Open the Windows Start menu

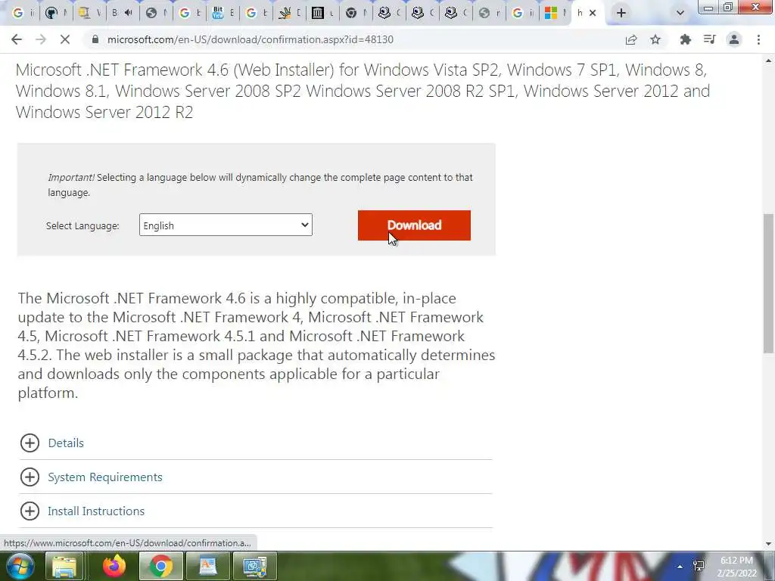19,566
